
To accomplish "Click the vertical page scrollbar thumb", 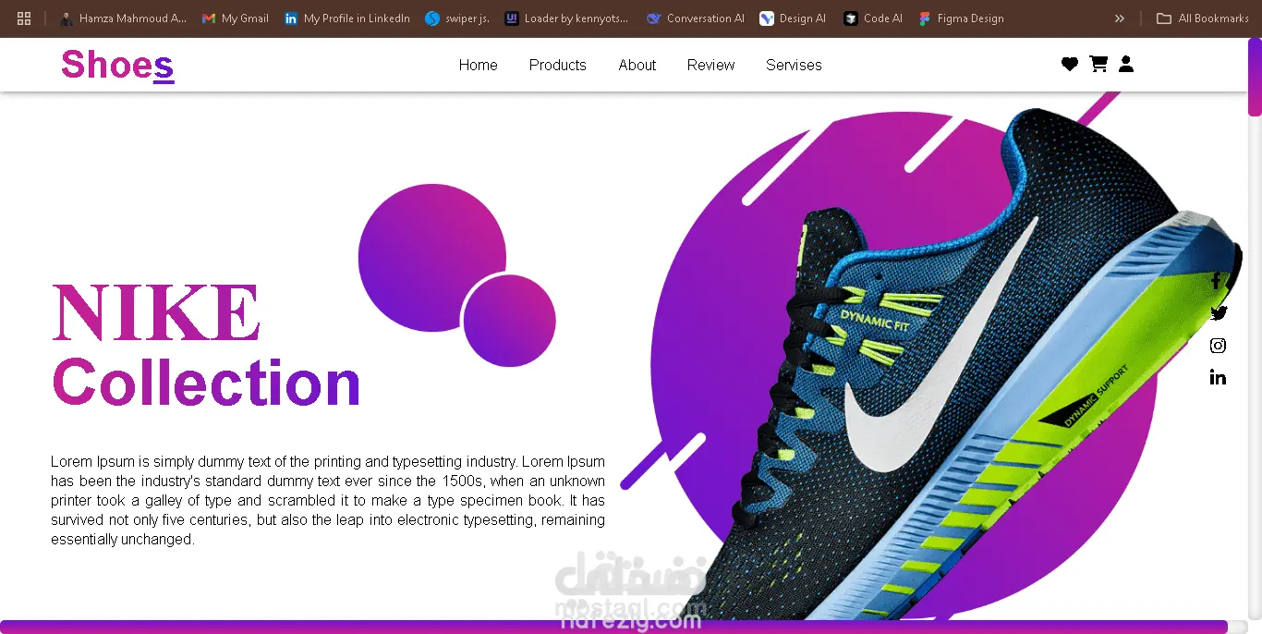I will pyautogui.click(x=1255, y=77).
